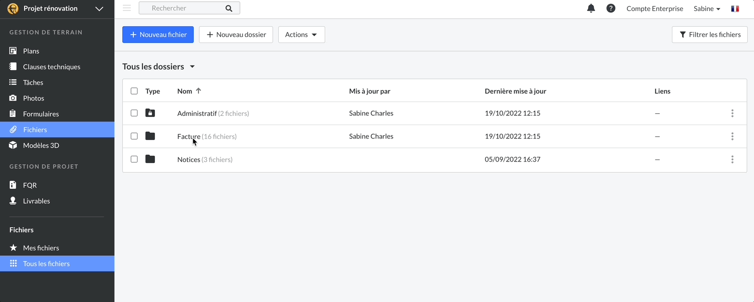Click the Nouveau fichier button
Image resolution: width=754 pixels, height=302 pixels.
pos(158,35)
